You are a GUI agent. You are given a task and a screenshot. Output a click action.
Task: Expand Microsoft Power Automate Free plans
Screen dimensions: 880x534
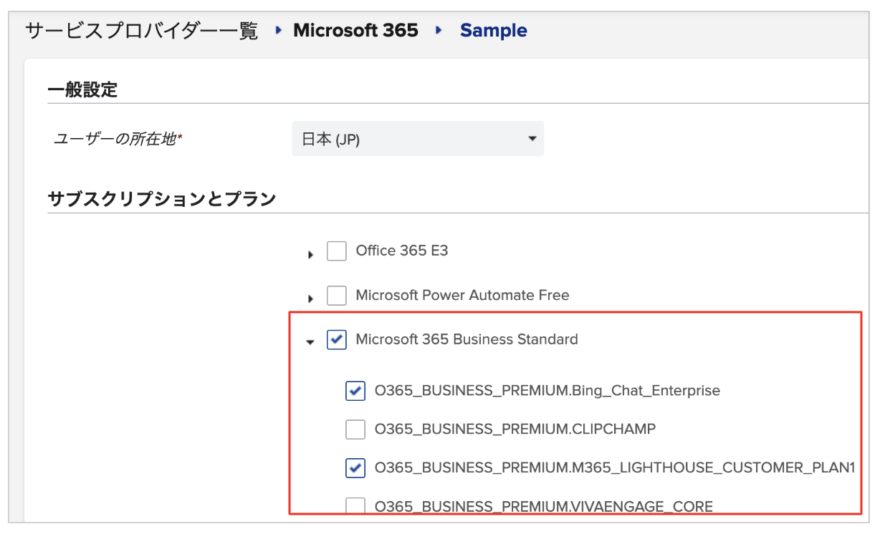pyautogui.click(x=310, y=298)
